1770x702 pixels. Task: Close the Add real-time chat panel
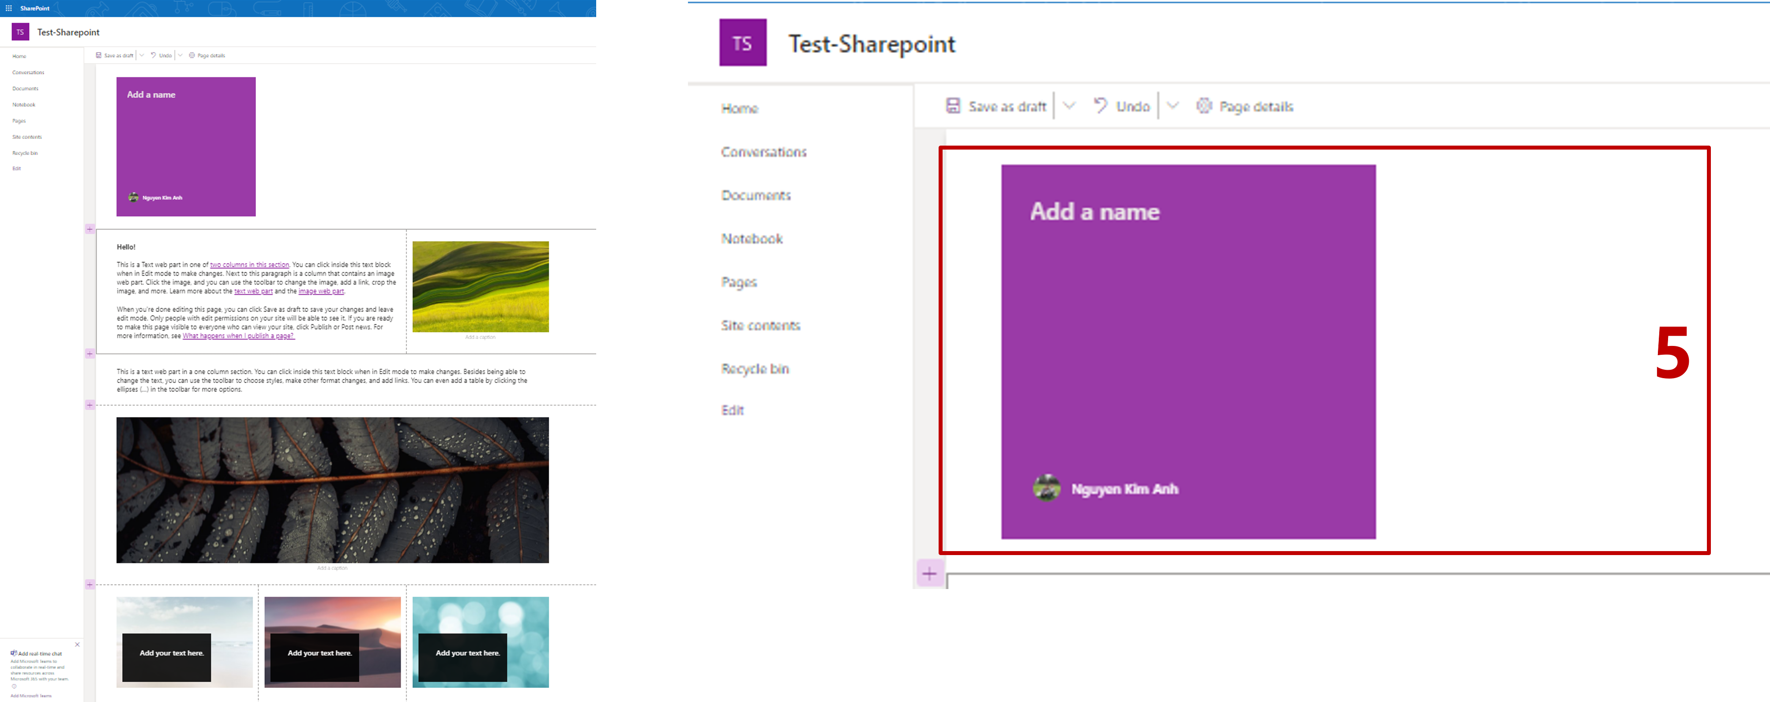pyautogui.click(x=77, y=644)
